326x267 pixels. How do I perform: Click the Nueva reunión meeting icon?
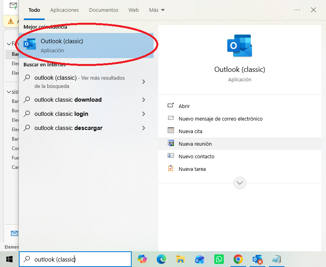[171, 143]
